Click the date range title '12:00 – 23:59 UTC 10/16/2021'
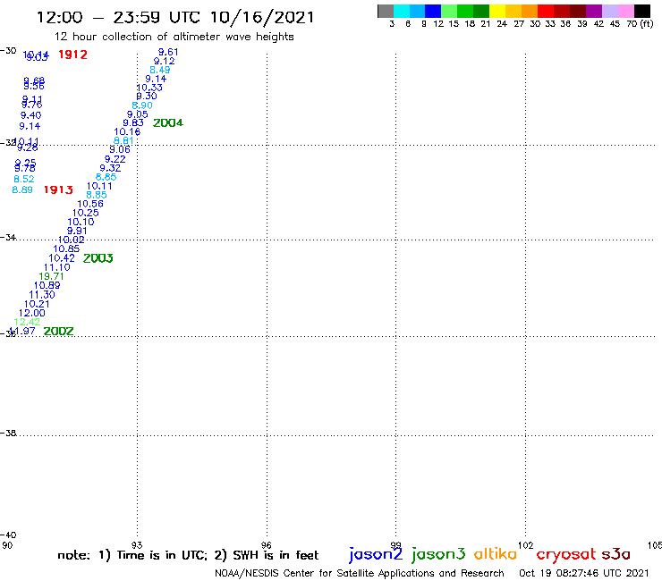 coord(175,18)
